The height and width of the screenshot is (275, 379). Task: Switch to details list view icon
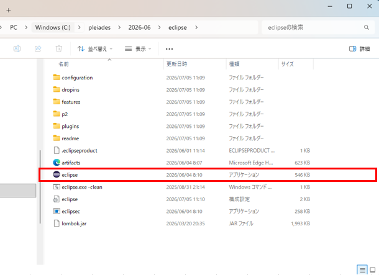(x=362, y=270)
